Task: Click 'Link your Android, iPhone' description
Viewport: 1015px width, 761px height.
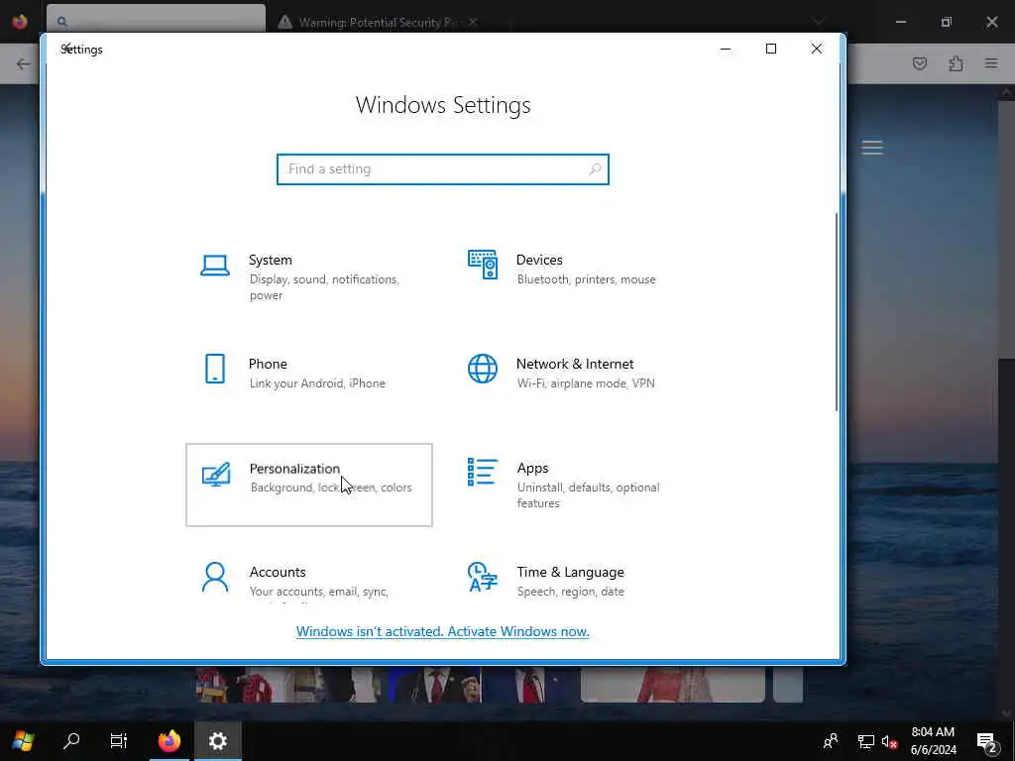Action: [317, 383]
